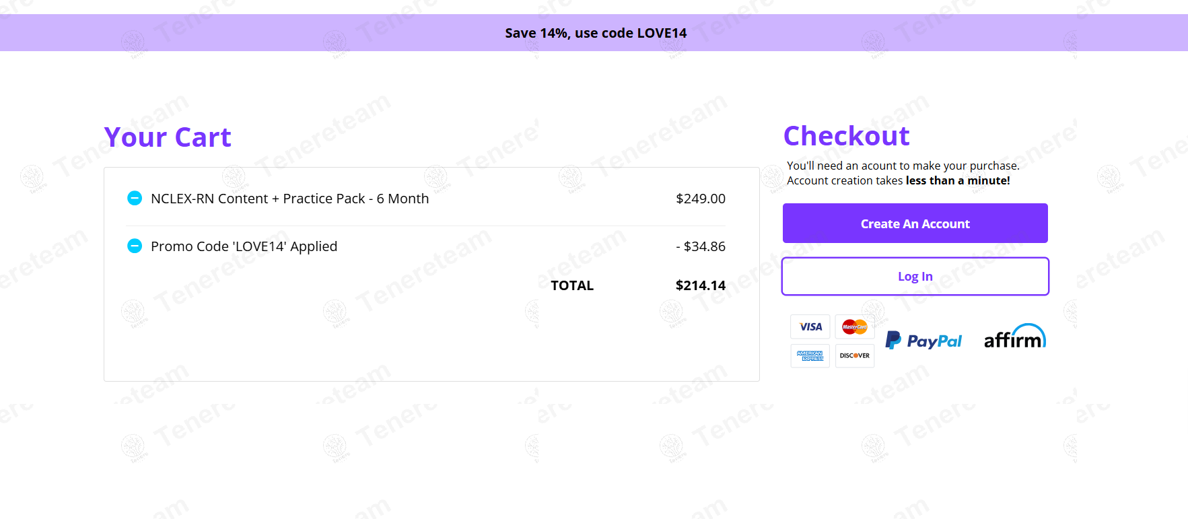Click the TOTAL label

(572, 285)
